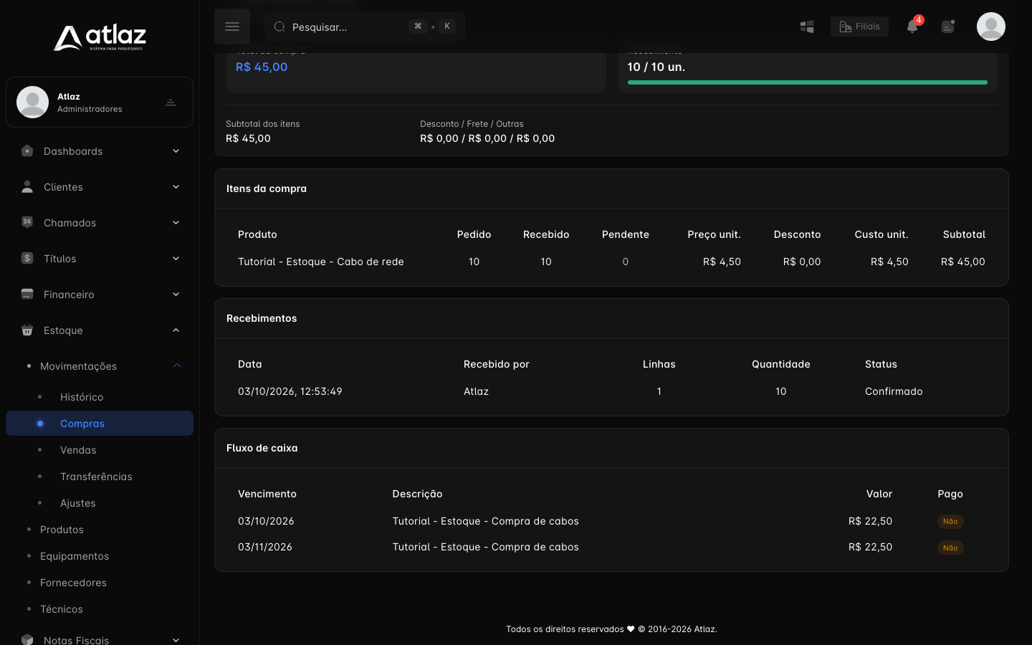Click the Não badge for 03/10/2026 row
The width and height of the screenshot is (1032, 645).
[x=950, y=522]
